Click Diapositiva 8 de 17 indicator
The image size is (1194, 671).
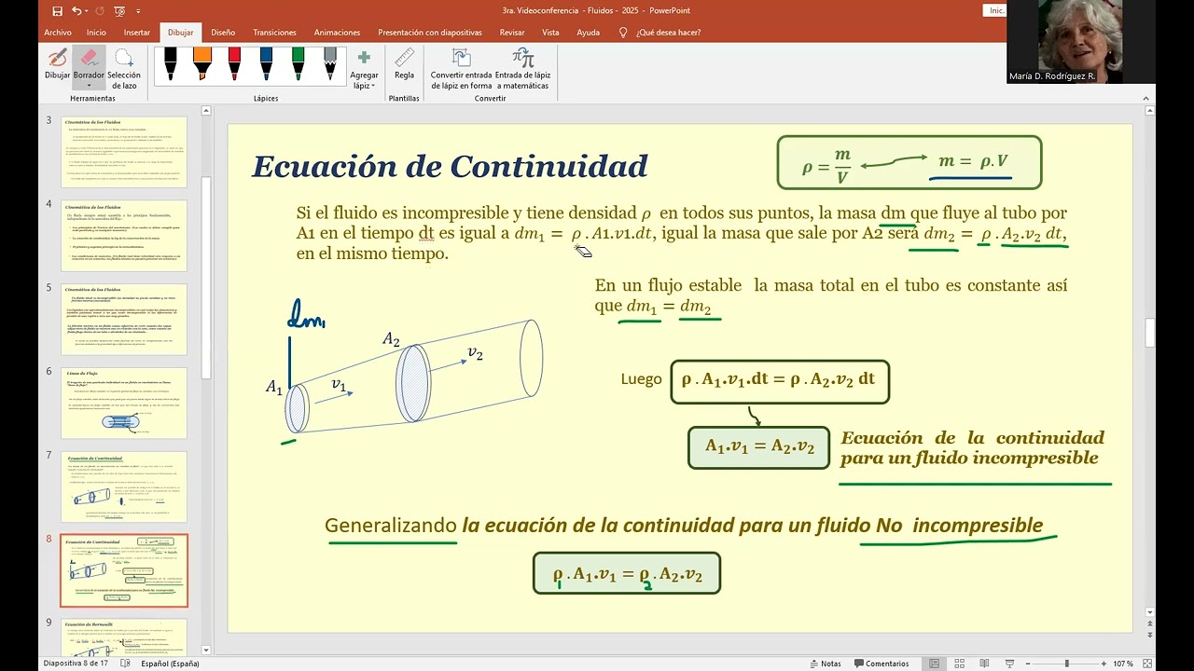coord(76,664)
